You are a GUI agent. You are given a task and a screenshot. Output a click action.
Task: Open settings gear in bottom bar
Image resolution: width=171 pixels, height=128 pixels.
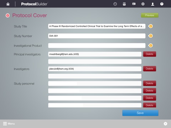(165, 124)
